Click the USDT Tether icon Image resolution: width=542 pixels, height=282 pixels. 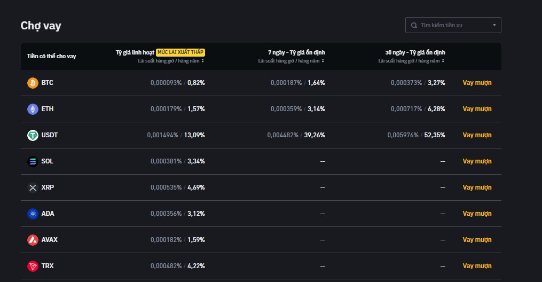(x=33, y=135)
